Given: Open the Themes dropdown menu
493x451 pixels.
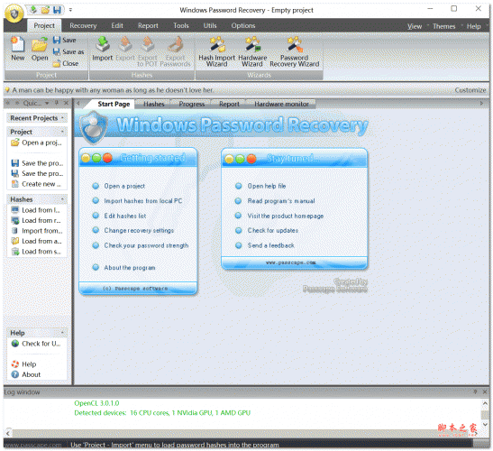Looking at the screenshot, I should [x=443, y=26].
